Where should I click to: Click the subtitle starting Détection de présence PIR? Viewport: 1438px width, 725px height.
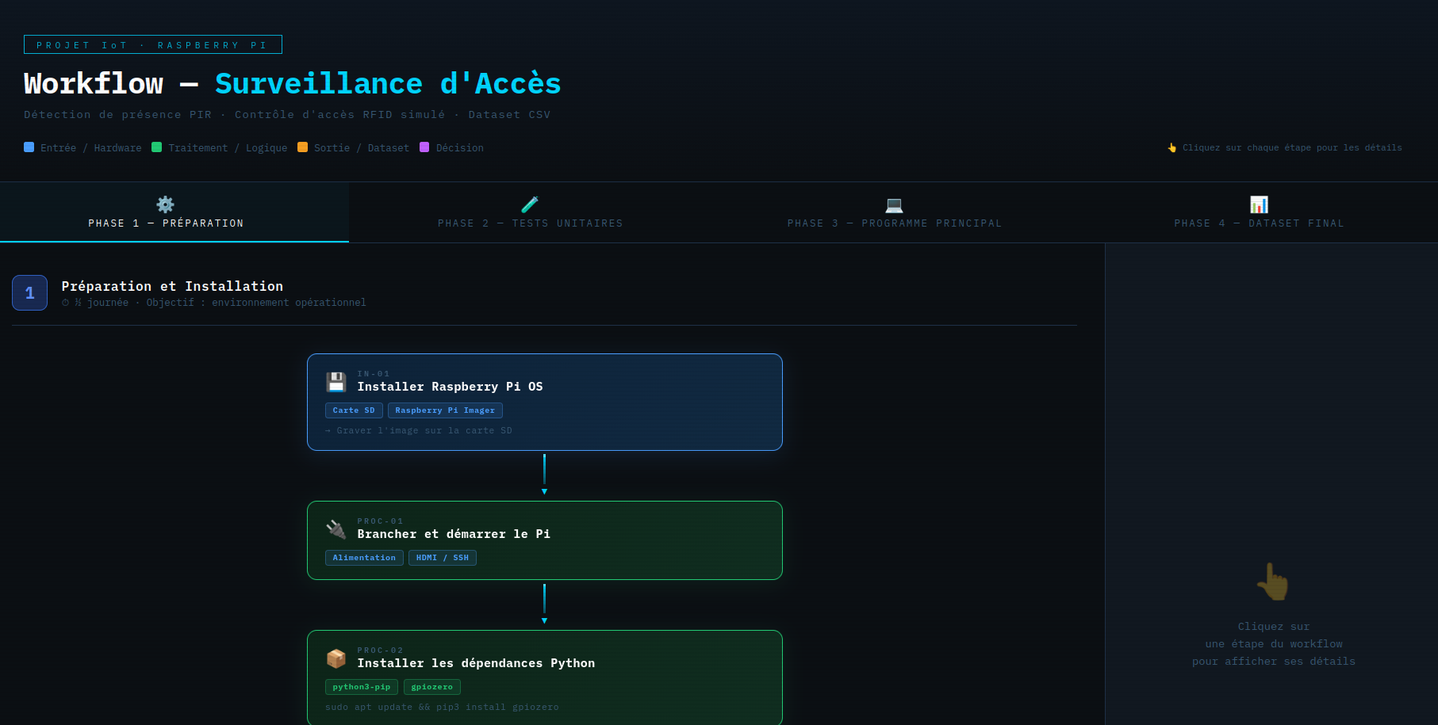click(287, 115)
